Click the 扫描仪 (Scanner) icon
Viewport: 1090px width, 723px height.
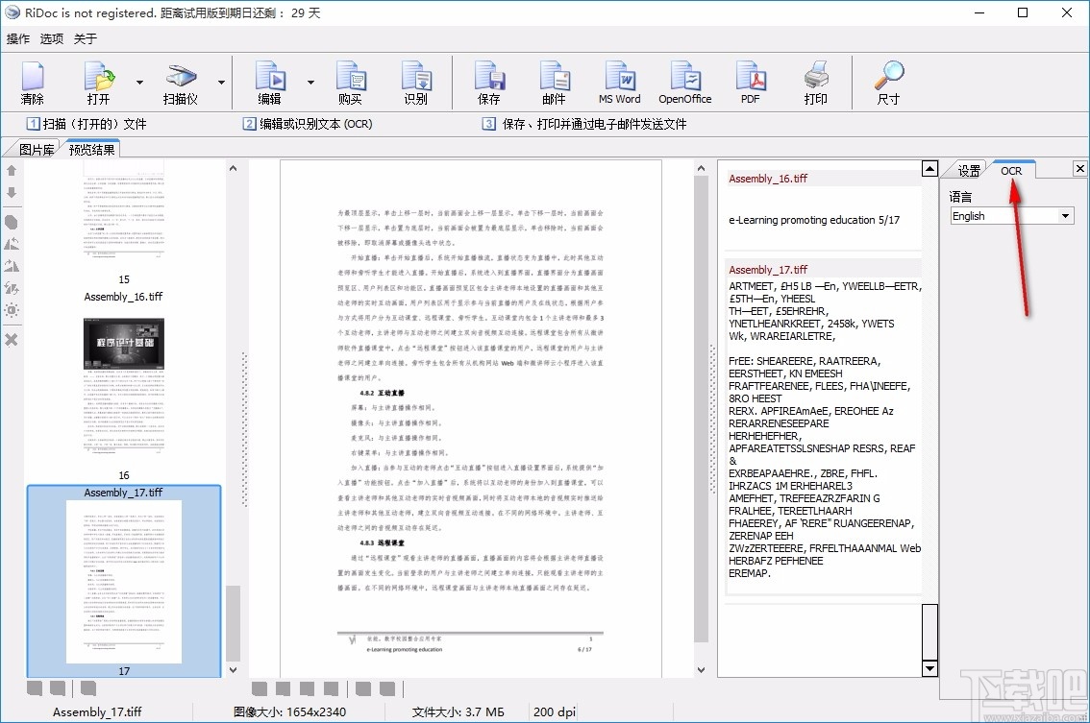[x=180, y=83]
